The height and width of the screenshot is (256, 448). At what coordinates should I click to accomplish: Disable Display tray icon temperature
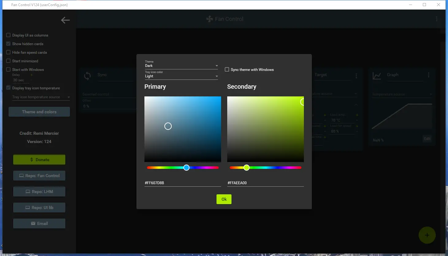pos(8,88)
